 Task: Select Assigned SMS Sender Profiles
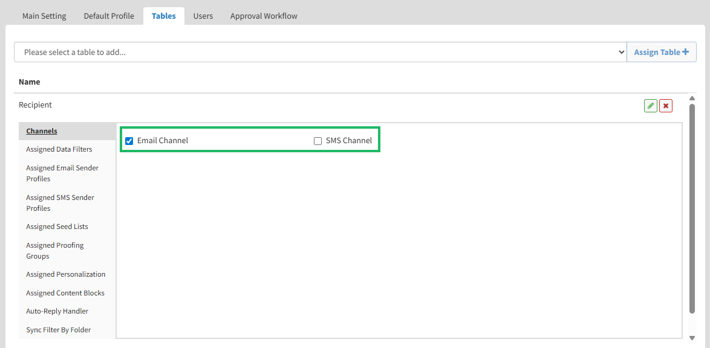pos(60,203)
